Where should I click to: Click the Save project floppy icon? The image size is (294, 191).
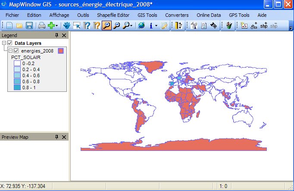coord(29,26)
